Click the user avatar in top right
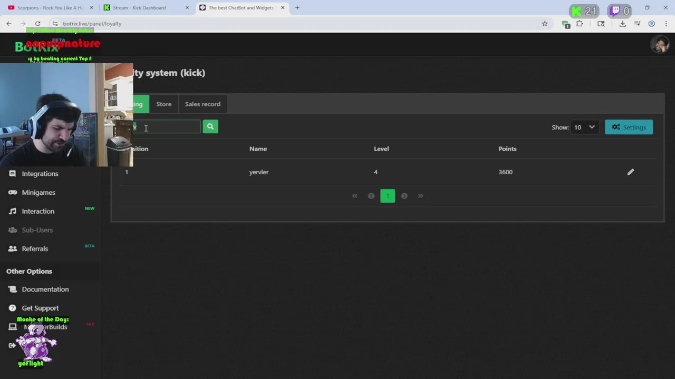Screen dimensions: 675x379 (660, 45)
